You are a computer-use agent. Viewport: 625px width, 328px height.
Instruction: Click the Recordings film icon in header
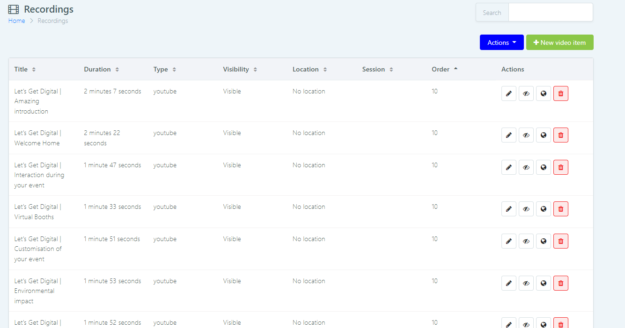(x=14, y=9)
